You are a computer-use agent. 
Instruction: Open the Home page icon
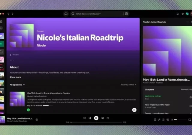66,14
